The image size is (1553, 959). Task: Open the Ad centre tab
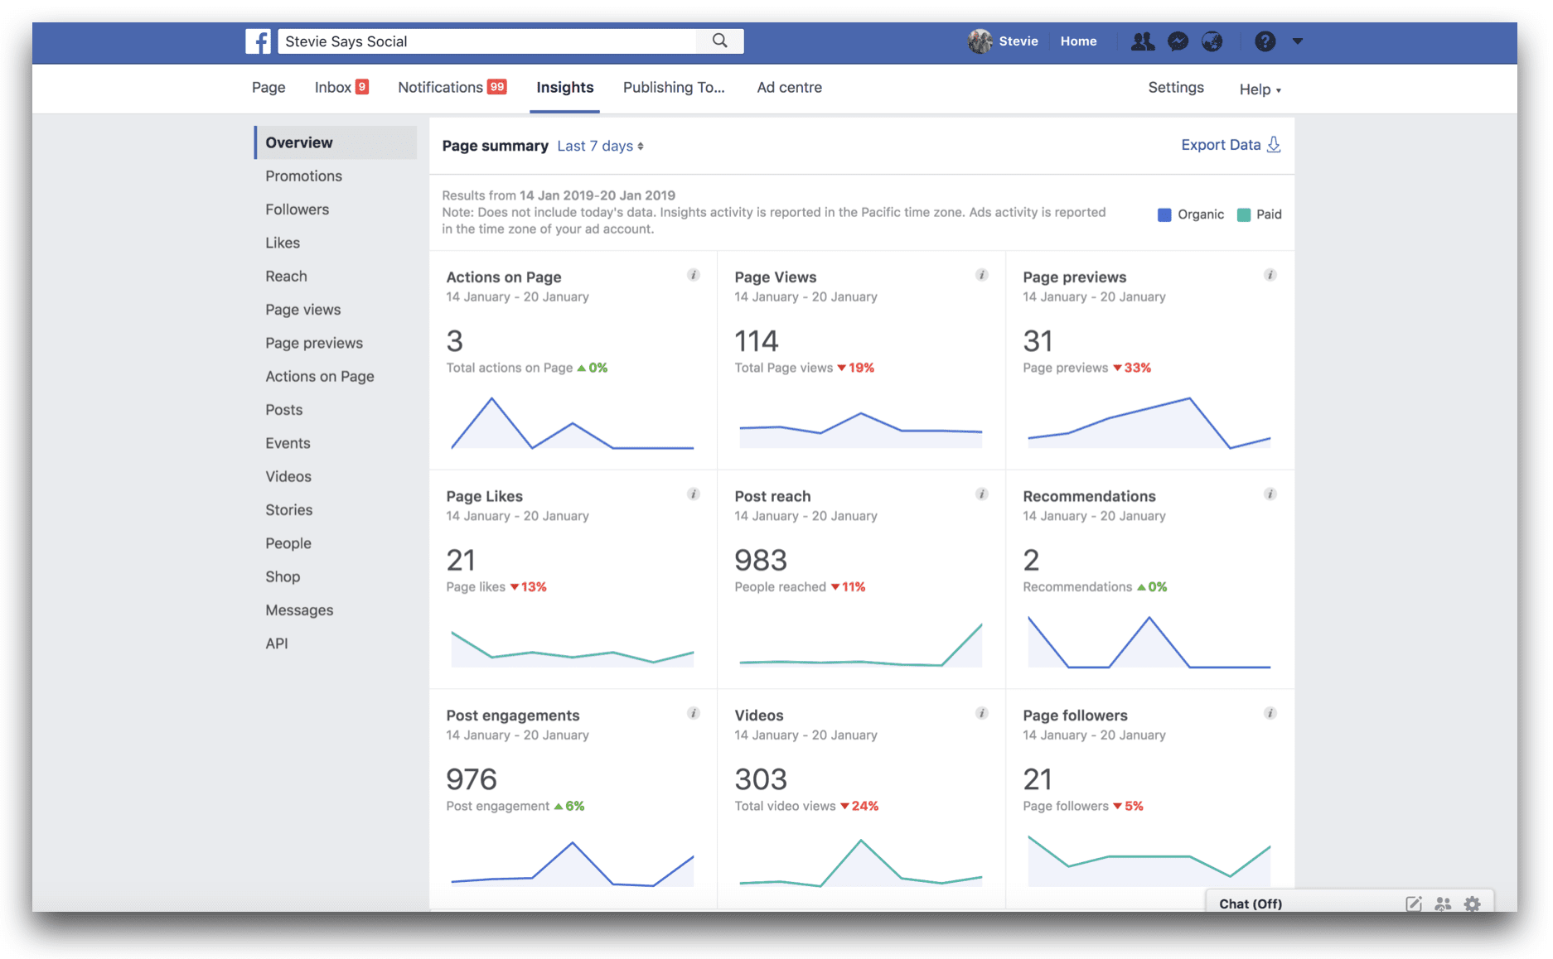click(x=788, y=87)
